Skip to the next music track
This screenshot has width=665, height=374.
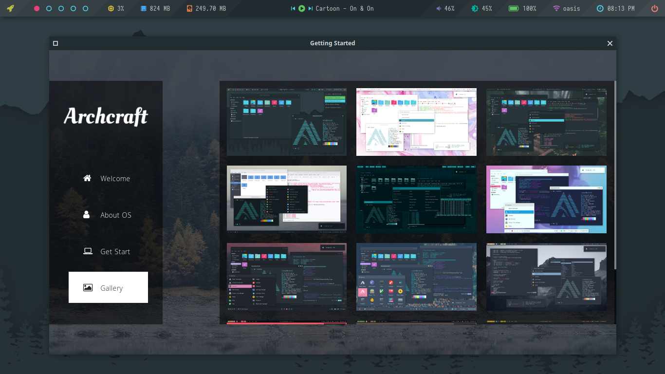coord(311,9)
